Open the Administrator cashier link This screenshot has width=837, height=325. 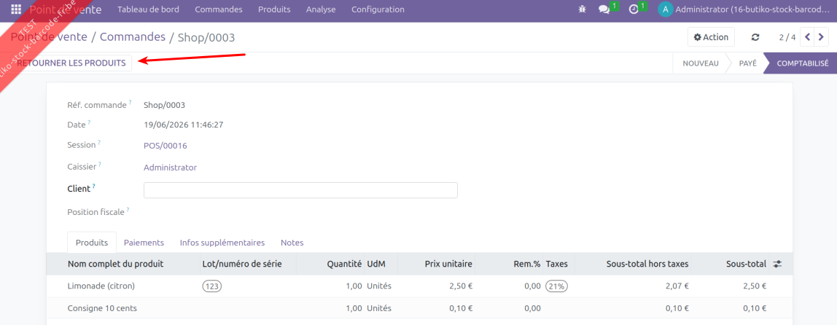tap(171, 168)
